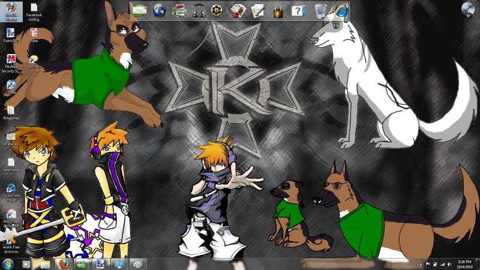Open the Action Center flag tray icon

point(428,264)
